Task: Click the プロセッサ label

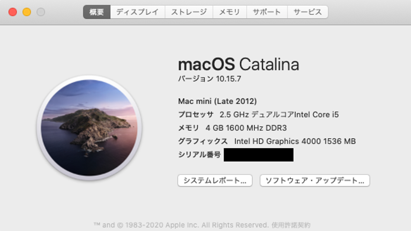Action: 196,114
